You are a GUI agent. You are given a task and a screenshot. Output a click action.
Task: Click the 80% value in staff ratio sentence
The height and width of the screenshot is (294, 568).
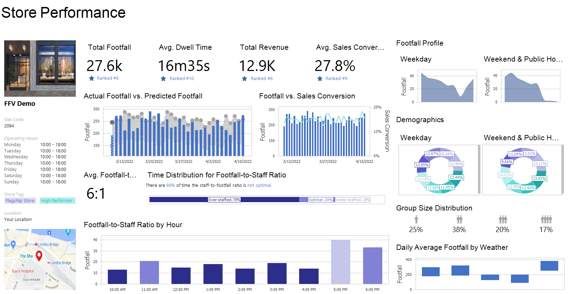170,185
